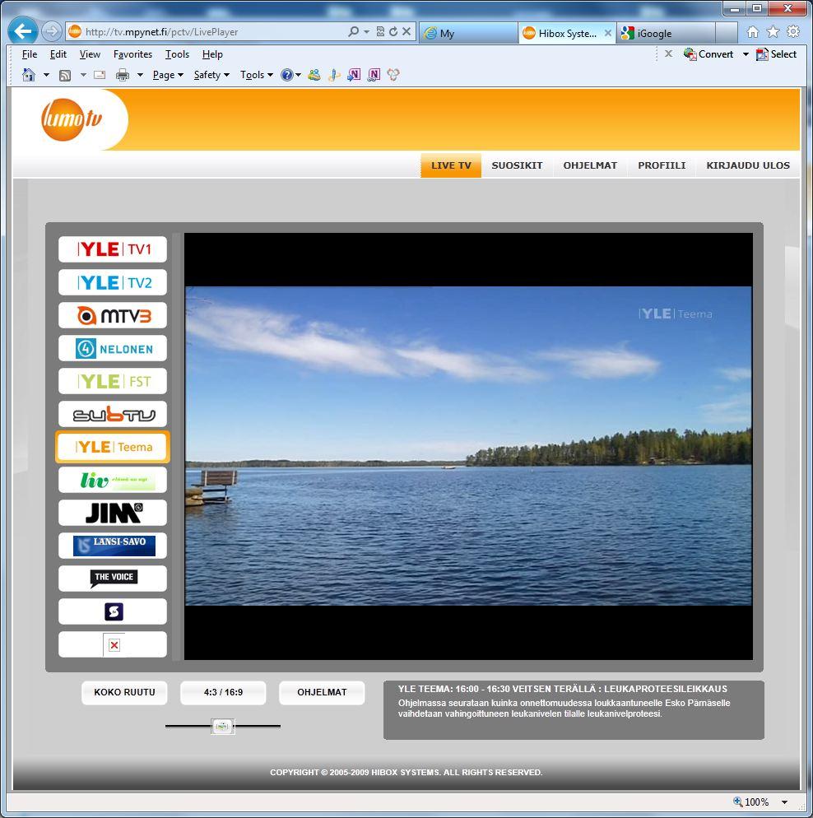Open the Edit menu

click(58, 54)
